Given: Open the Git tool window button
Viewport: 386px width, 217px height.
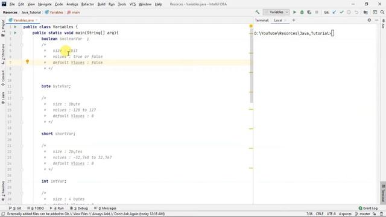Looking at the screenshot, I should click(x=15, y=208).
